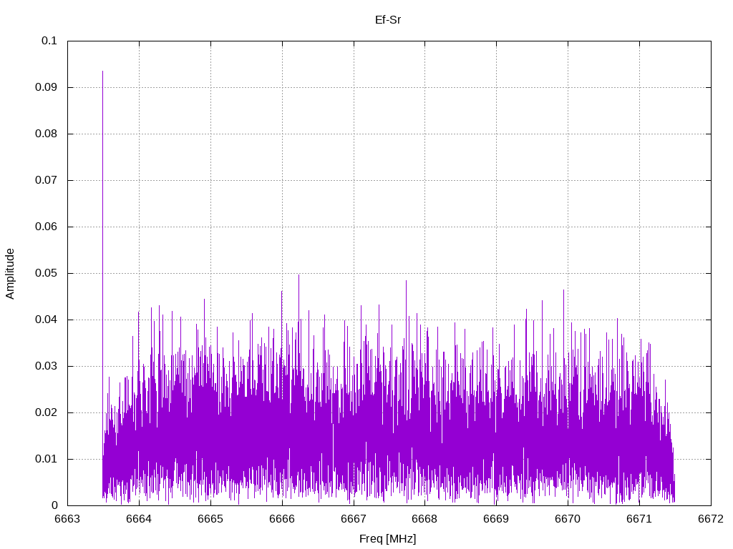Viewport: 733px width, 549px height.
Task: Click the y-axis tick value 0.06
Action: [46, 227]
